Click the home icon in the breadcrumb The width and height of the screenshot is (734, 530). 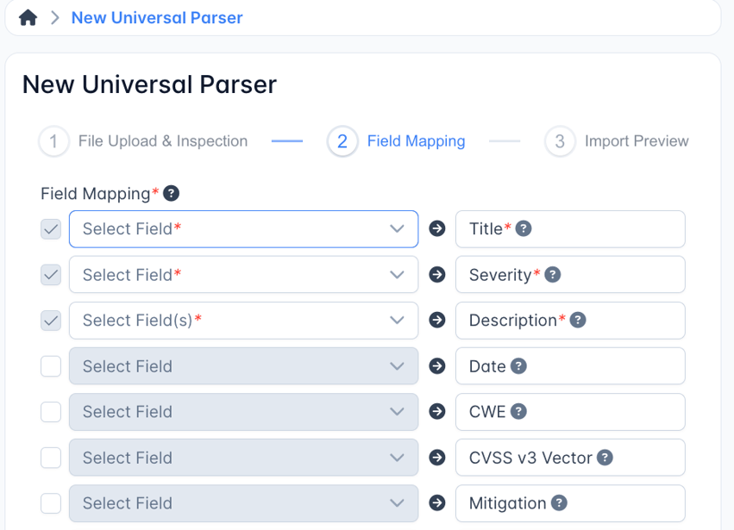click(x=28, y=16)
